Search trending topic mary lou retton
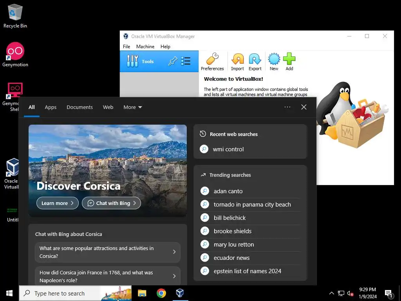401x301 pixels. pyautogui.click(x=250, y=245)
